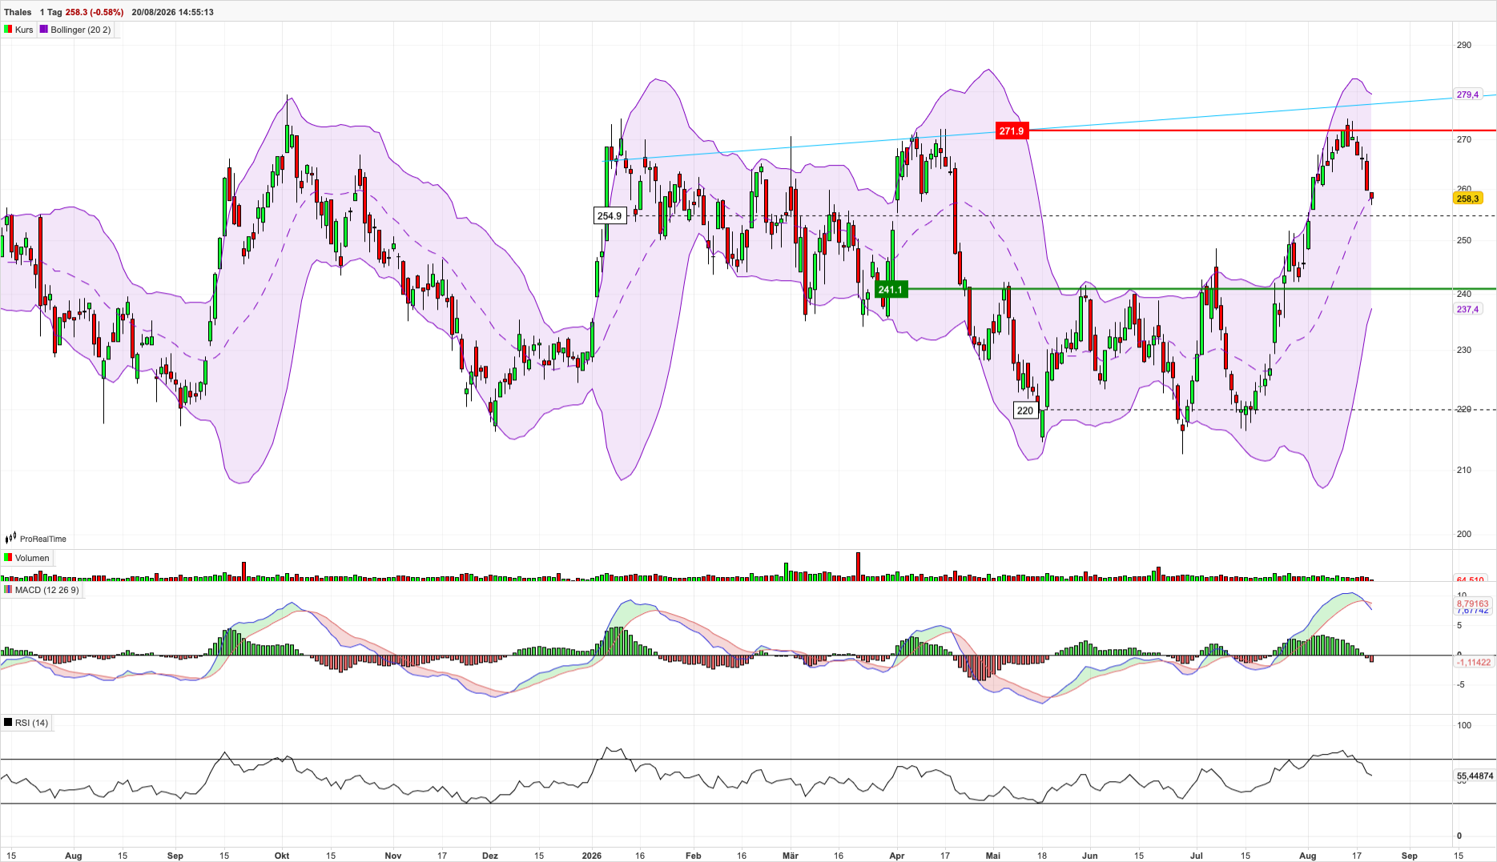Click the "Mai" month label on time axis
This screenshot has height=862, width=1497.
pyautogui.click(x=993, y=856)
